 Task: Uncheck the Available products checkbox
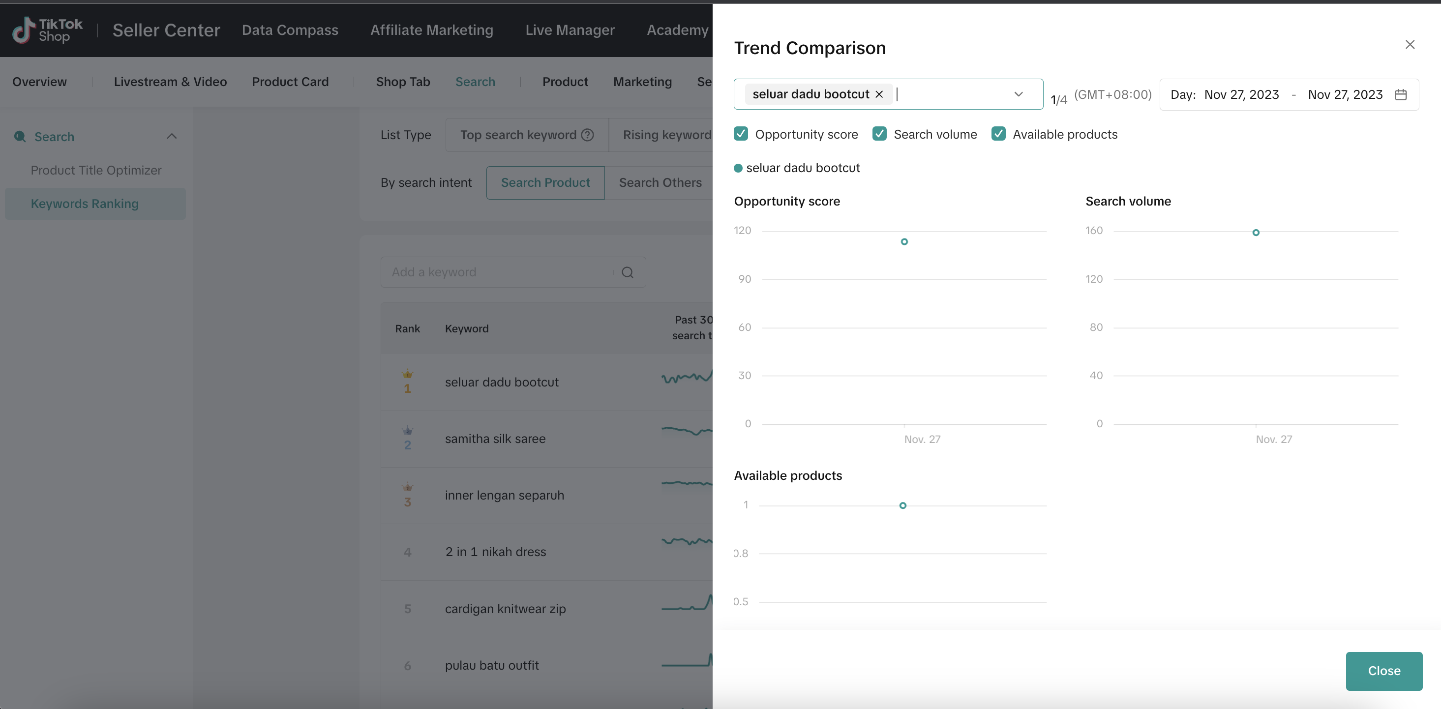point(998,134)
